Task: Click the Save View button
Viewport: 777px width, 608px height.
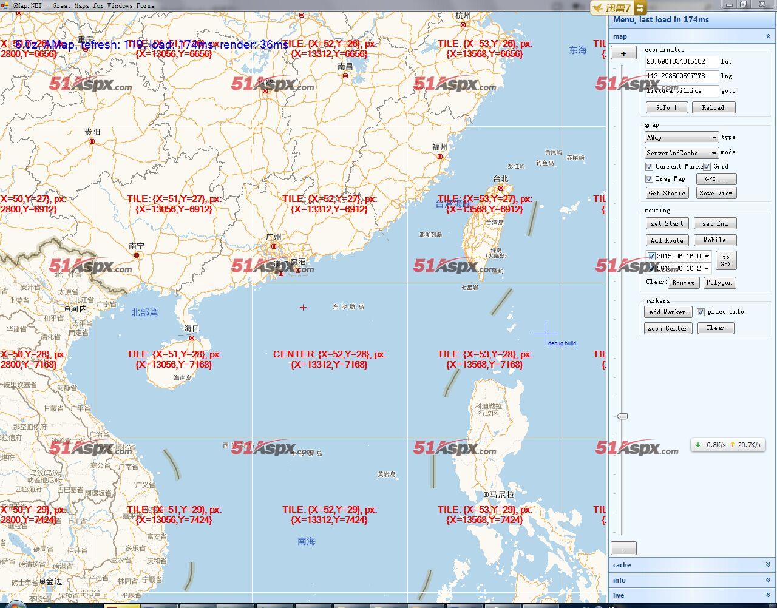Action: [x=716, y=193]
